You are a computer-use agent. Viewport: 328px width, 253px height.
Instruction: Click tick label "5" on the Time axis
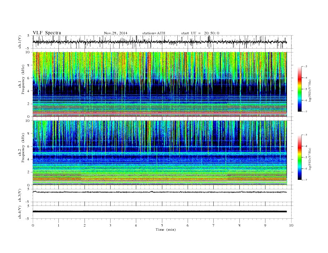coord(162,225)
